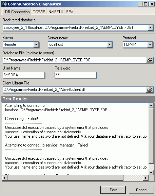Click the Client Library File path field
Image resolution: width=156 pixels, height=196 pixels.
(x=75, y=90)
